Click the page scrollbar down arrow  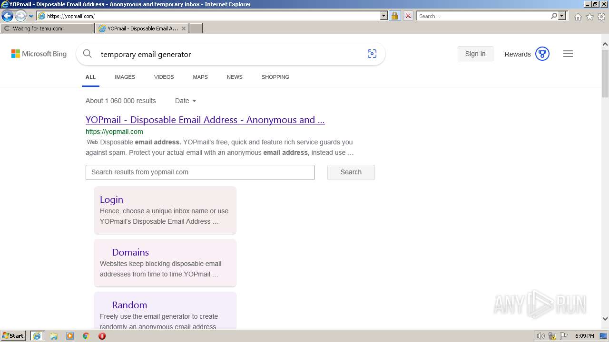tap(605, 319)
